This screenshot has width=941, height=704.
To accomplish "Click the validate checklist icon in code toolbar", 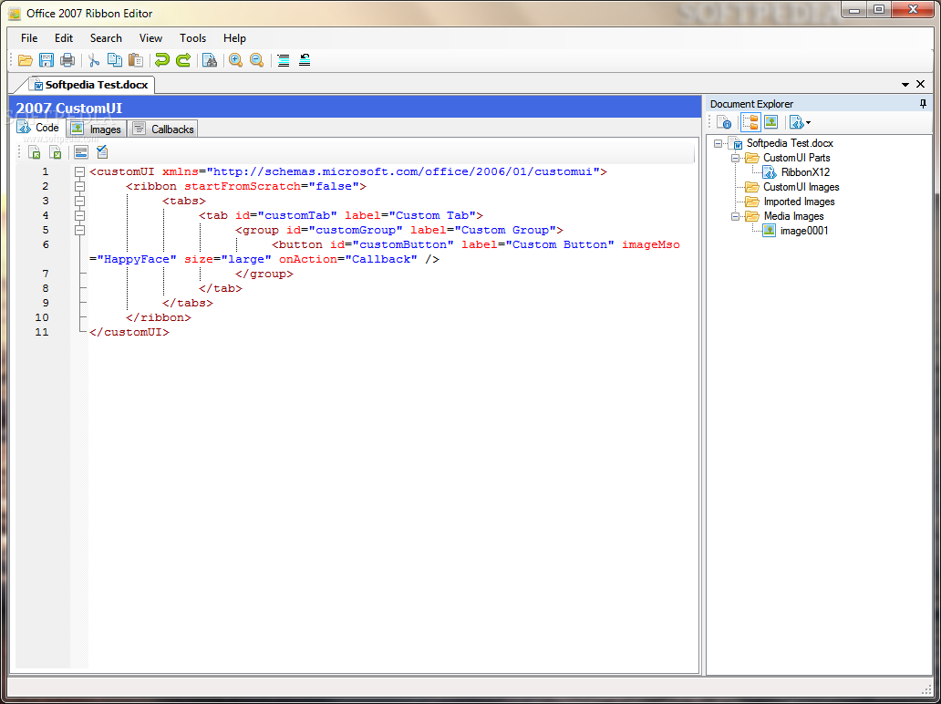I will coord(102,152).
